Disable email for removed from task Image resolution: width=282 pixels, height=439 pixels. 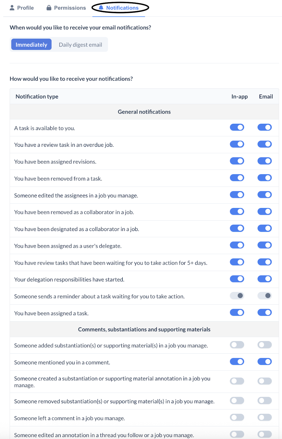264,178
